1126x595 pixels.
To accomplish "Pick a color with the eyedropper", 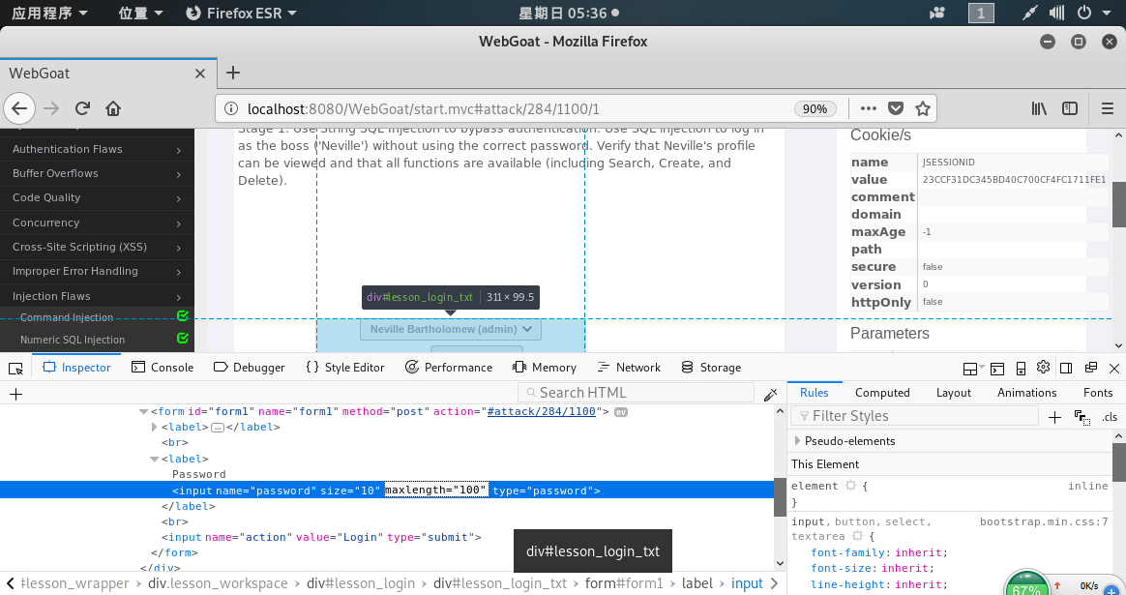I will click(x=771, y=394).
